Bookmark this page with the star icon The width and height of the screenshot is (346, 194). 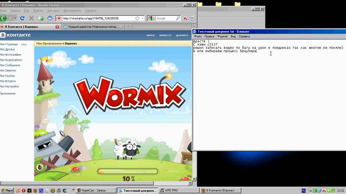pos(137,18)
